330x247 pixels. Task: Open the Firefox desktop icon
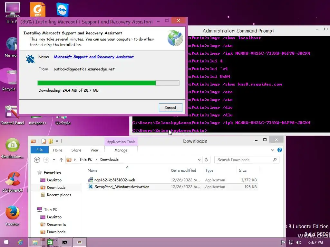(13, 216)
